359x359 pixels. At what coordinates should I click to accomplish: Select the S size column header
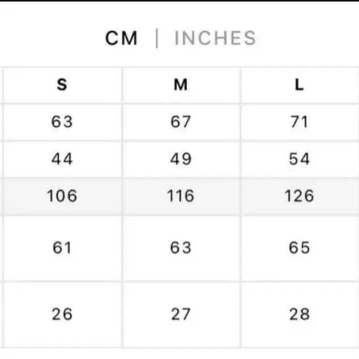pos(62,85)
